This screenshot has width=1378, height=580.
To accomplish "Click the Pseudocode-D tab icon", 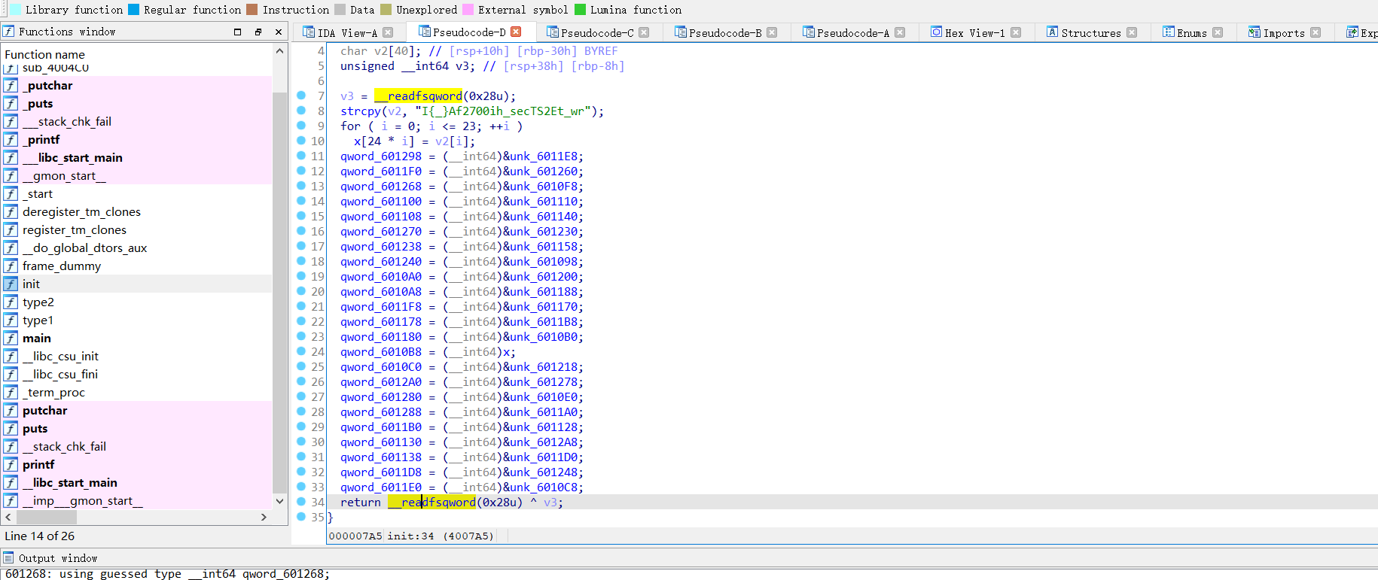I will pos(425,32).
